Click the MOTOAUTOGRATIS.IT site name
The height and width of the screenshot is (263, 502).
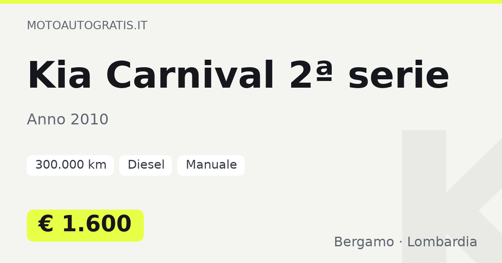tap(87, 25)
